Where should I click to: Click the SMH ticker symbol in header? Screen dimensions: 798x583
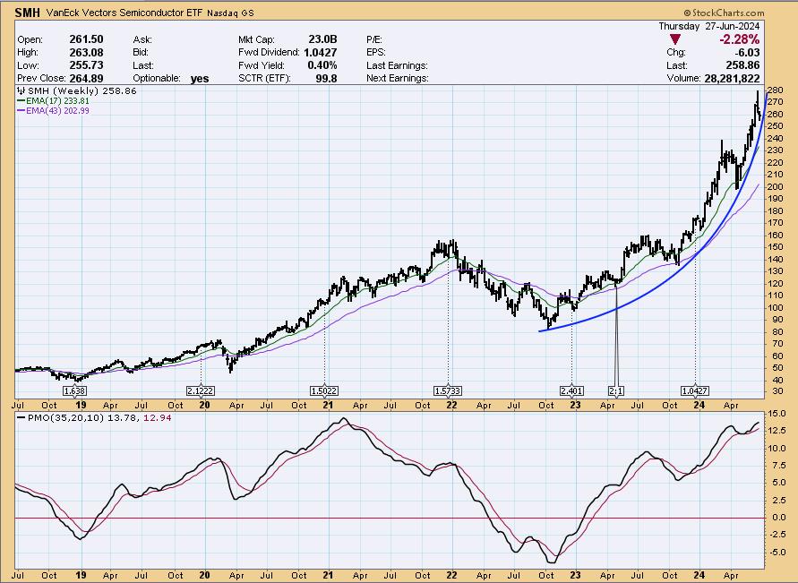click(27, 13)
